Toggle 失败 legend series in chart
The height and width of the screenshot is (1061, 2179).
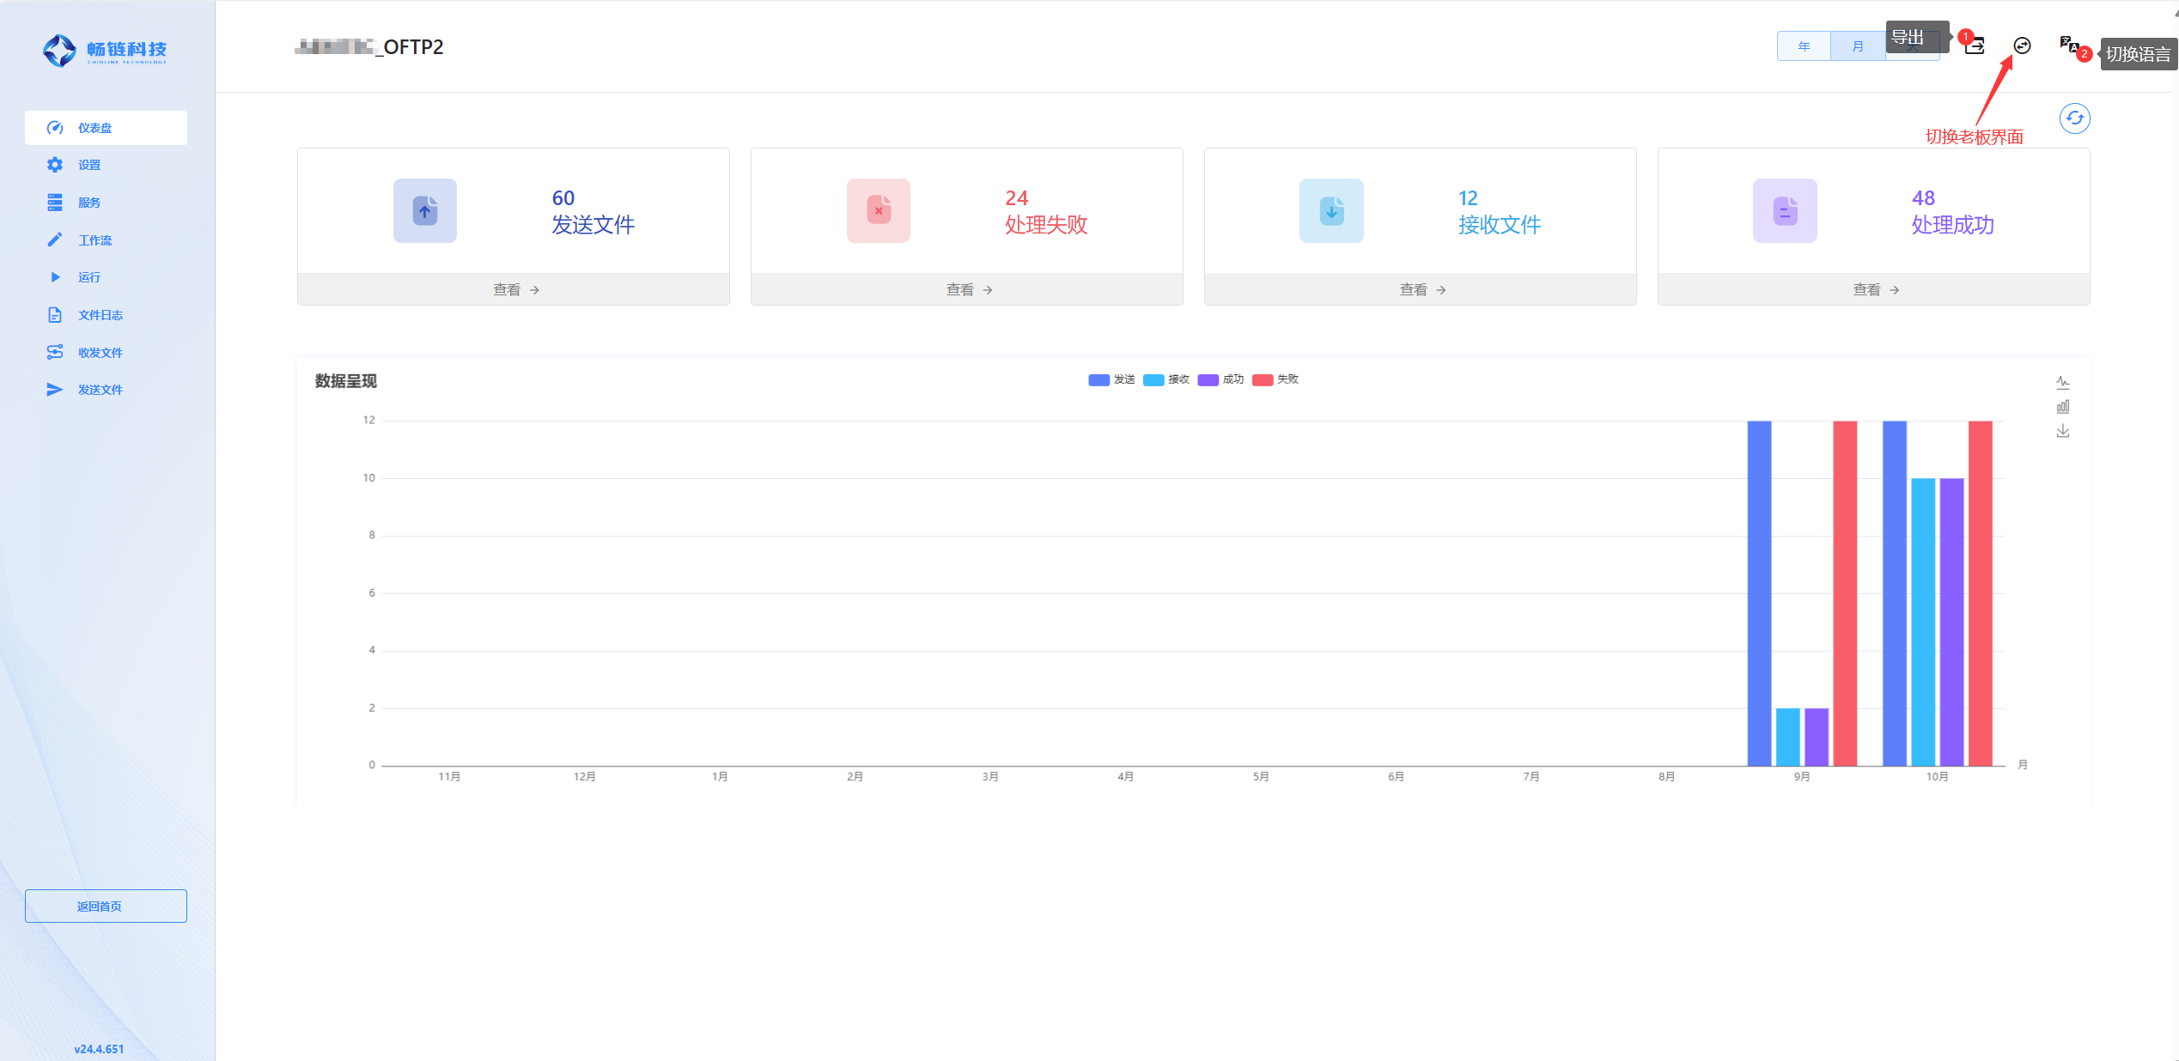1275,379
